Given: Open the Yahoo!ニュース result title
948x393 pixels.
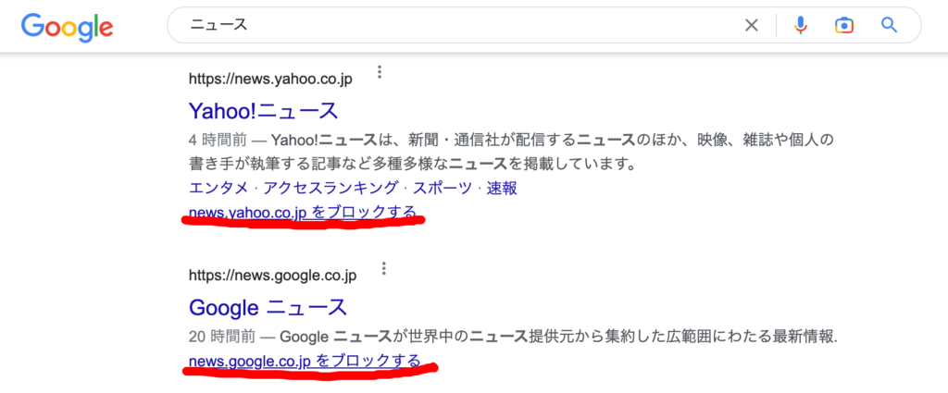Looking at the screenshot, I should coord(263,111).
